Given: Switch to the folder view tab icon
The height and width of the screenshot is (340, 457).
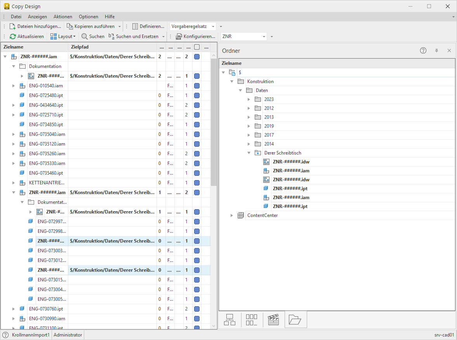Looking at the screenshot, I should (x=295, y=320).
